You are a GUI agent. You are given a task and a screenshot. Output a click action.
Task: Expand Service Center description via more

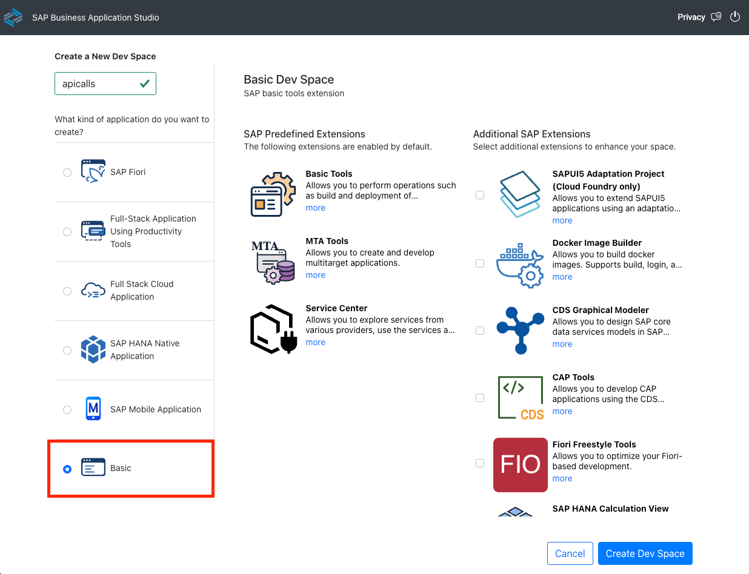coord(315,342)
